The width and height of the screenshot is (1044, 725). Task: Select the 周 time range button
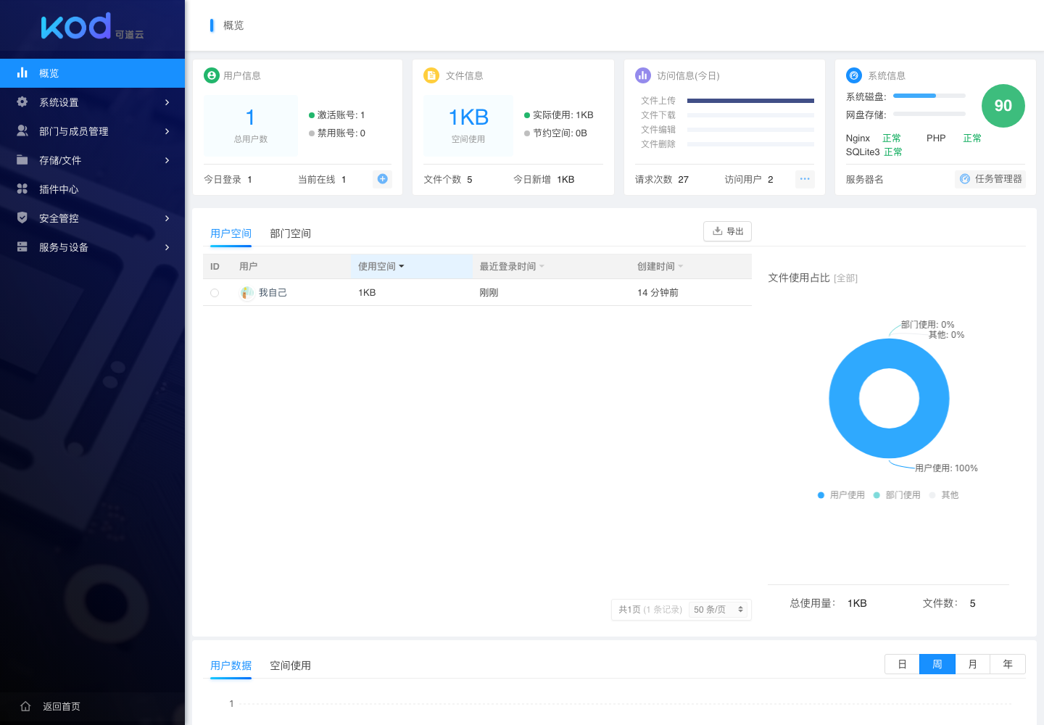[x=937, y=664]
